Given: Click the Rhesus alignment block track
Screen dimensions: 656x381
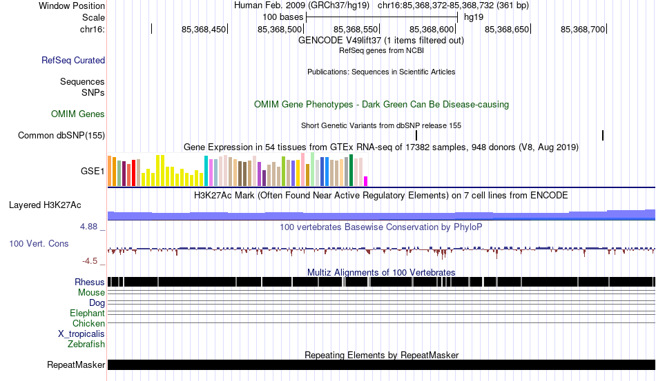Looking at the screenshot, I should pyautogui.click(x=382, y=282).
